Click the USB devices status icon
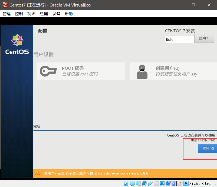This screenshot has height=187, width=217. (150, 183)
